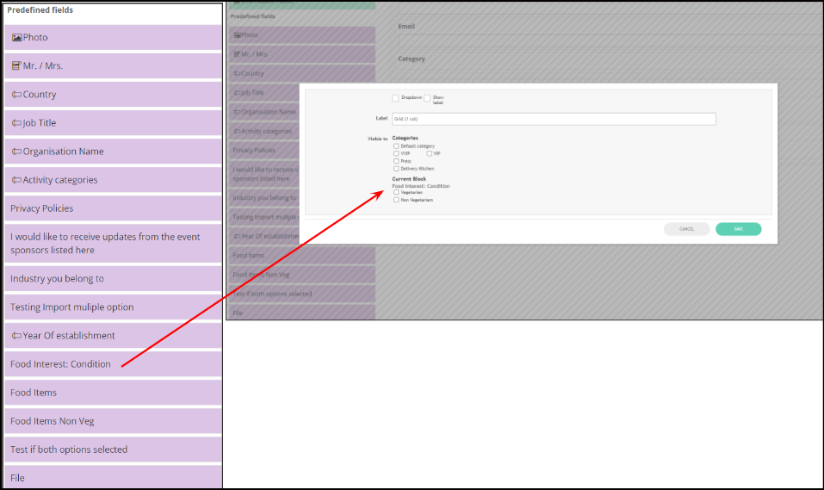Select Testing Import muliple option in enlarged panel
This screenshot has width=824, height=490.
(x=113, y=307)
